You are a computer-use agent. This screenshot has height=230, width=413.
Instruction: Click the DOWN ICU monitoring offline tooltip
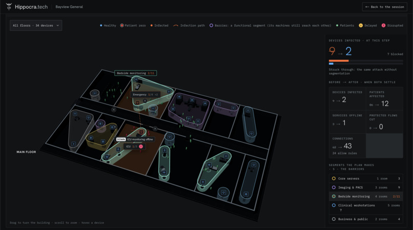[135, 139]
